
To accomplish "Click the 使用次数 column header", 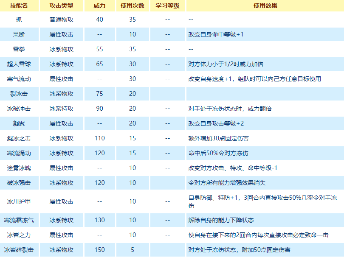I will pyautogui.click(x=133, y=6).
